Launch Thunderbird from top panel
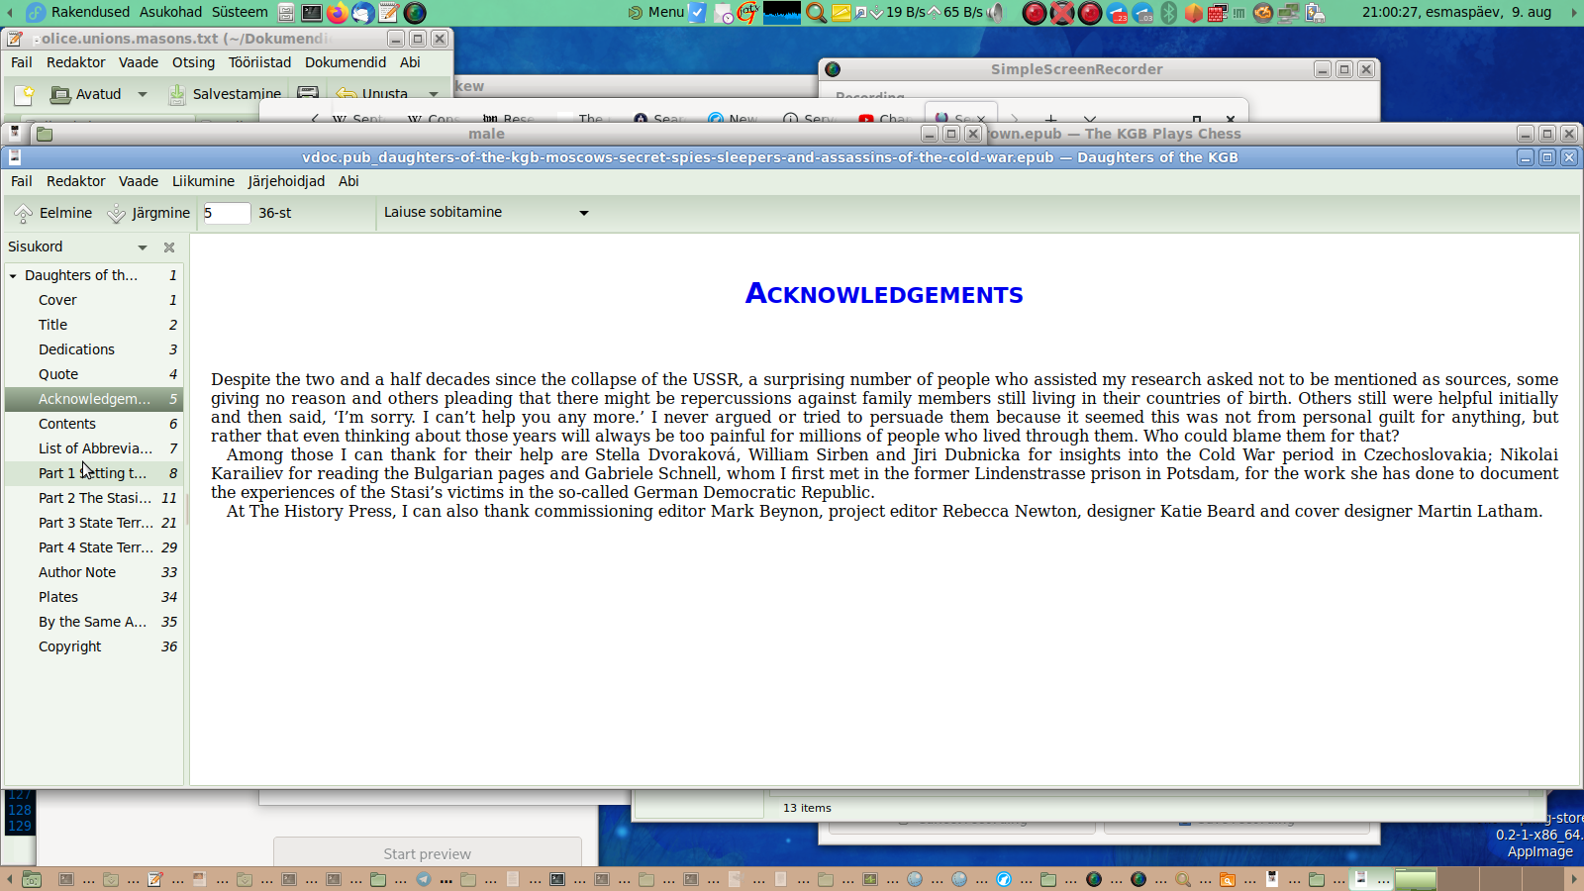 tap(362, 13)
